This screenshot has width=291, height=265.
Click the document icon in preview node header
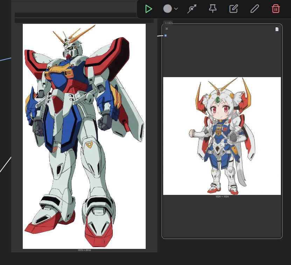pos(277,29)
